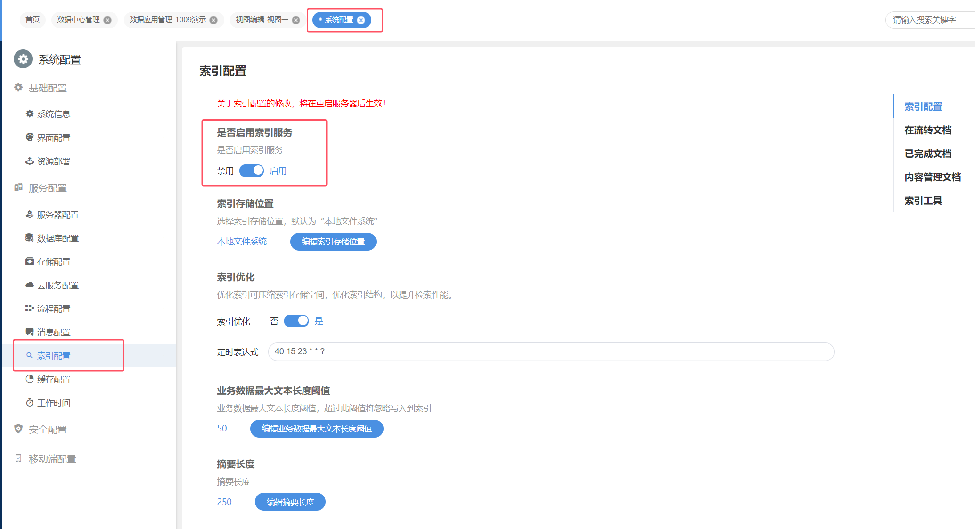
Task: Collapse the 基础配置 section
Action: (x=48, y=88)
